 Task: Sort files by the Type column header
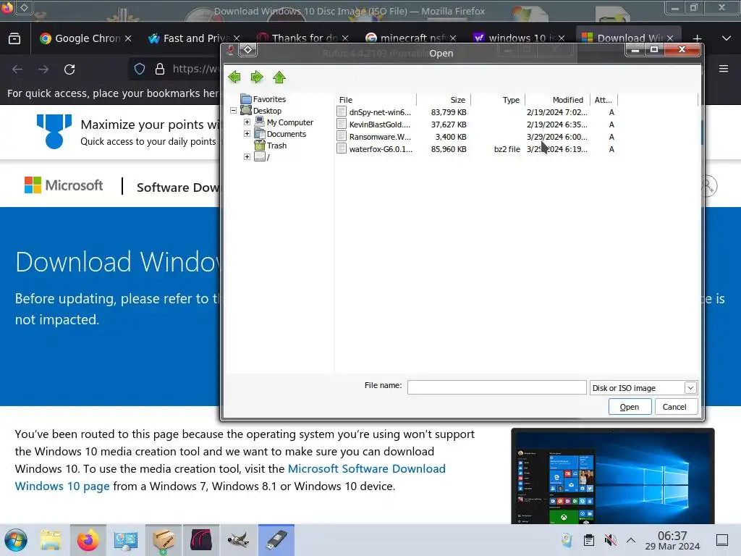pyautogui.click(x=498, y=100)
